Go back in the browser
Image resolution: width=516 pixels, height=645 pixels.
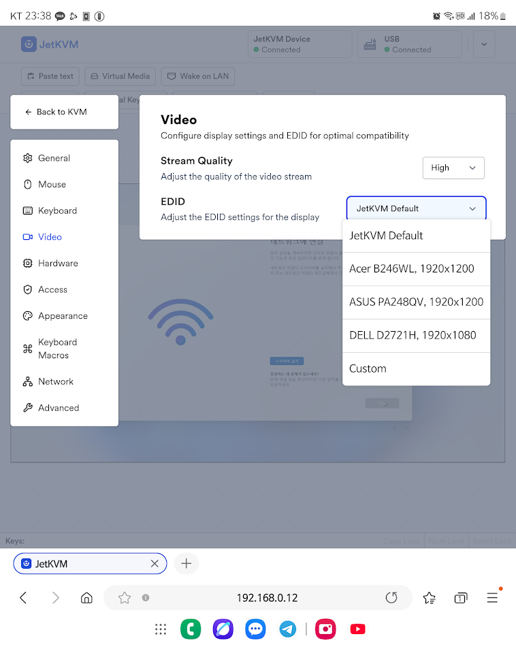coord(23,598)
